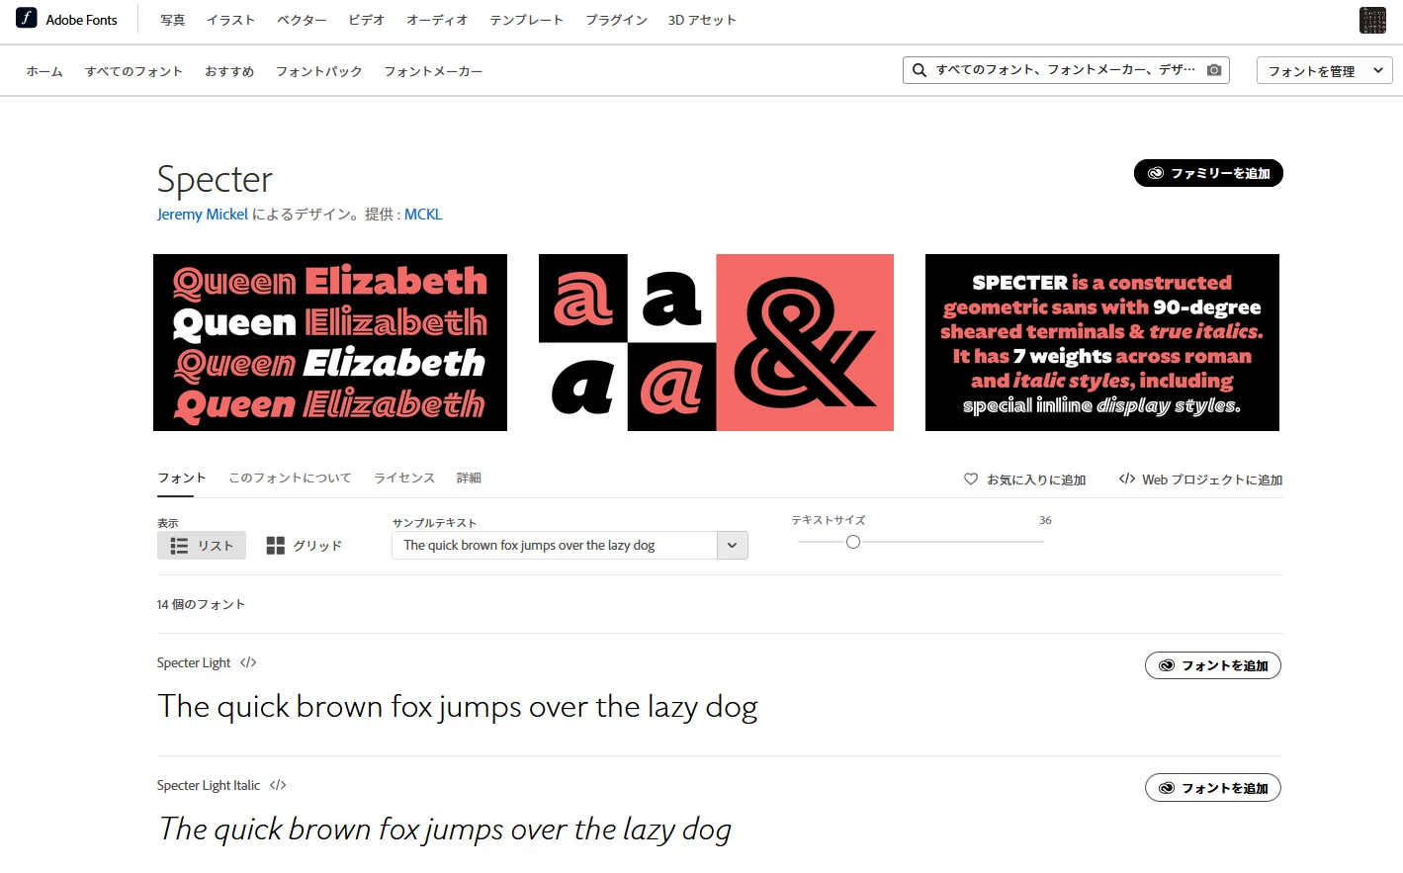Go to ホーム navigation link
This screenshot has width=1403, height=873.
pos(44,71)
